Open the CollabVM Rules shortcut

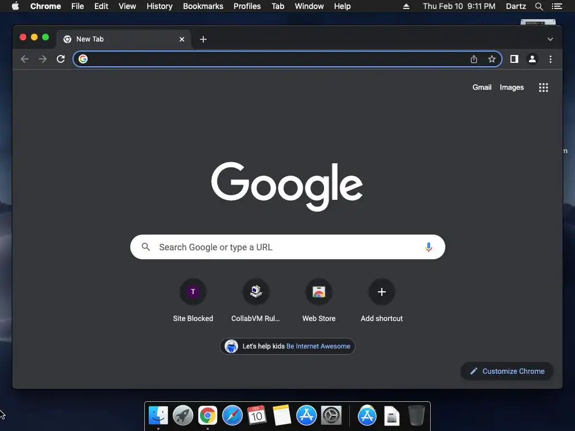(255, 301)
